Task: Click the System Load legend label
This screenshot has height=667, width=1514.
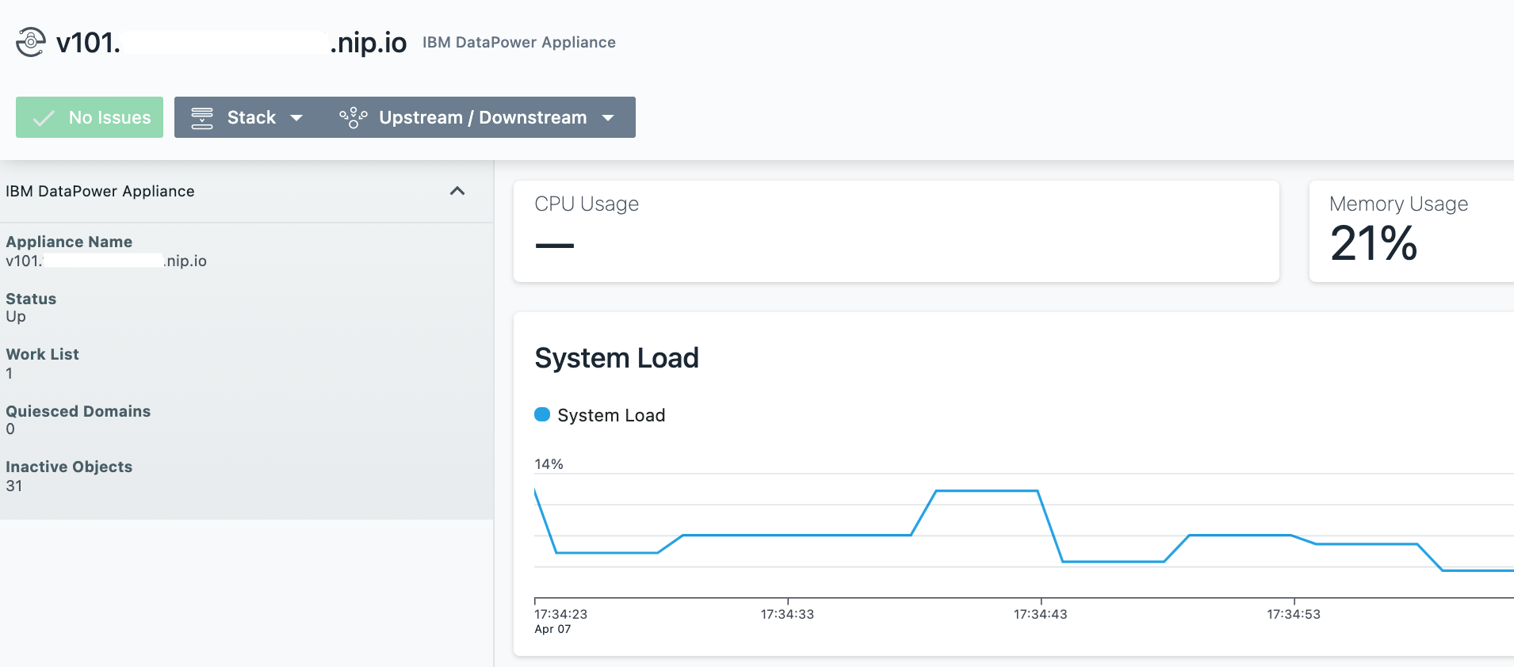Action: pyautogui.click(x=611, y=415)
